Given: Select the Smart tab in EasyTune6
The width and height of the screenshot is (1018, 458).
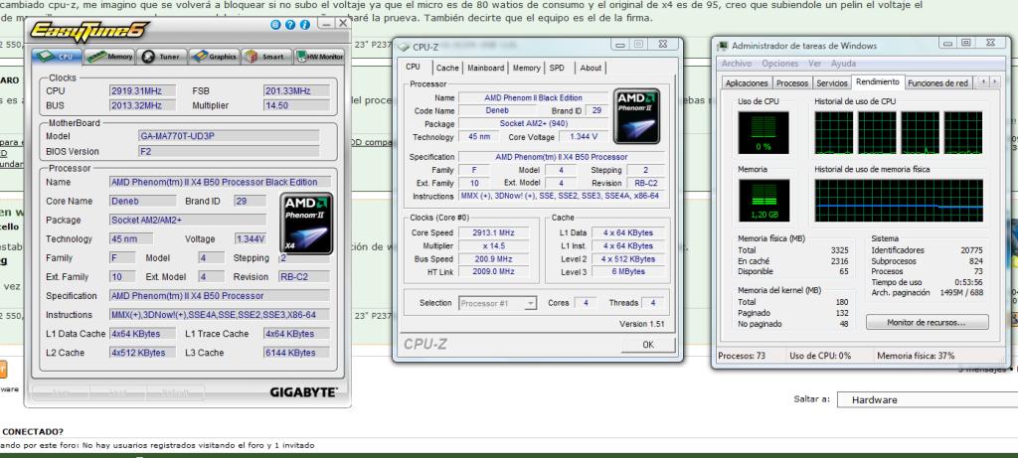Looking at the screenshot, I should [x=265, y=58].
